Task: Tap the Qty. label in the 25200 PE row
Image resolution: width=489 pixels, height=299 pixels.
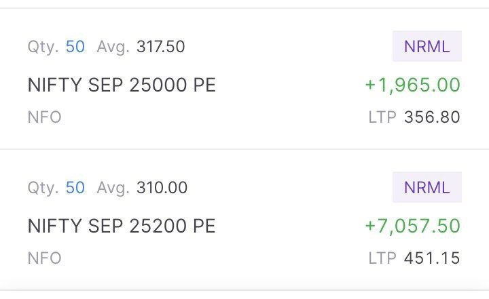Action: (x=43, y=187)
